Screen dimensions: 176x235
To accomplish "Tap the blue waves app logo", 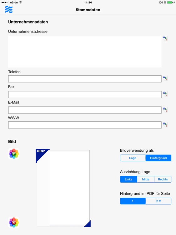I will (x=9, y=9).
